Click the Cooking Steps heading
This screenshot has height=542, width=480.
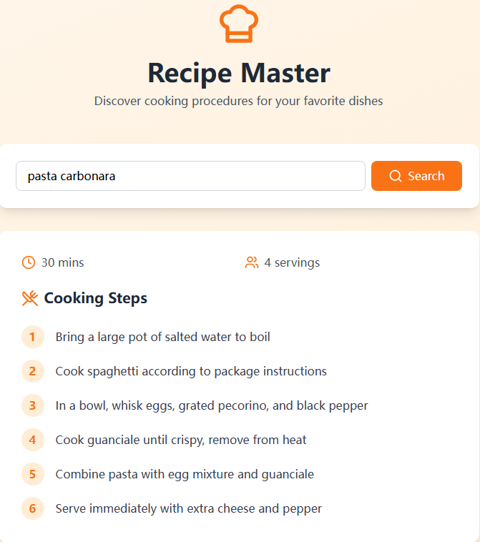pyautogui.click(x=95, y=298)
